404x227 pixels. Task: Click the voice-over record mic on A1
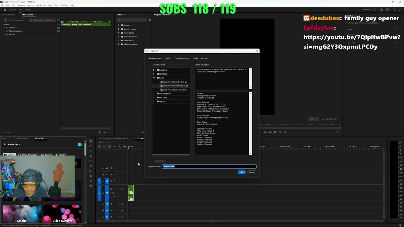(122, 189)
